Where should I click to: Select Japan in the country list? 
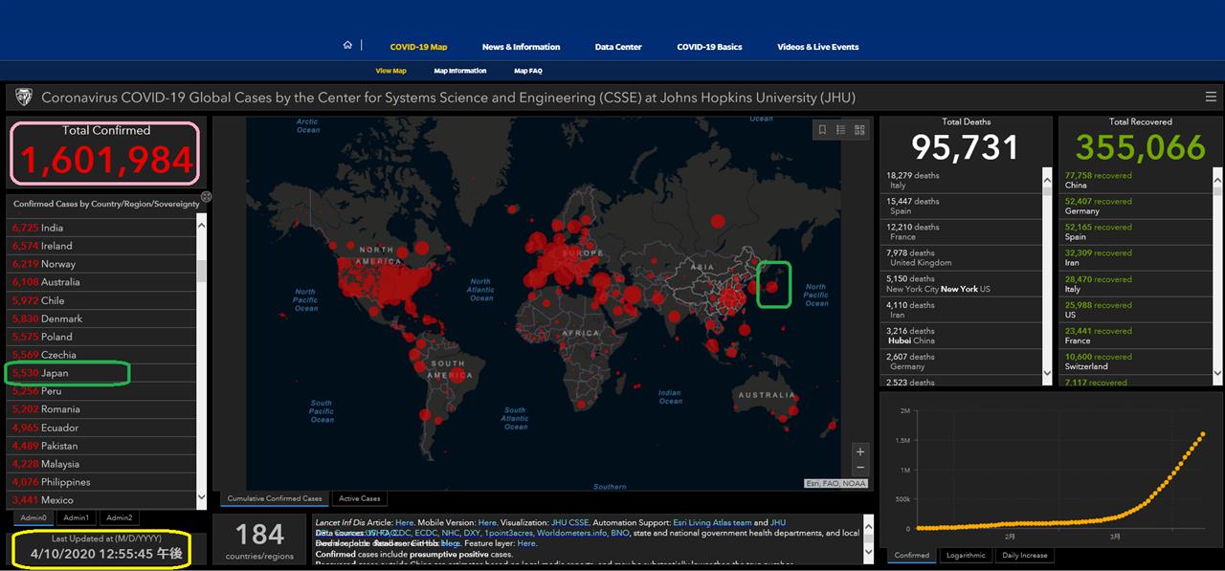101,373
